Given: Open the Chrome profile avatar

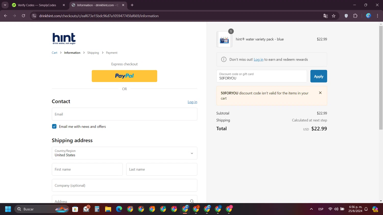Looking at the screenshot, I should 368,16.
